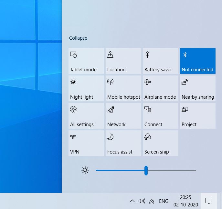The width and height of the screenshot is (222, 209).
Task: Click the brightness slider handle
Action: pos(146,170)
